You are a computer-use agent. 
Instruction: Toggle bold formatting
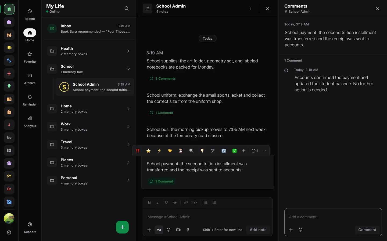pos(149,202)
